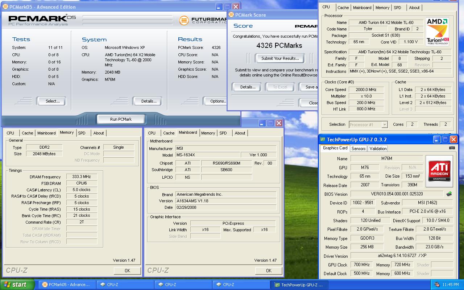
Task: Click the TechPowerUp GPU-Z taskbar button
Action: tap(299, 285)
